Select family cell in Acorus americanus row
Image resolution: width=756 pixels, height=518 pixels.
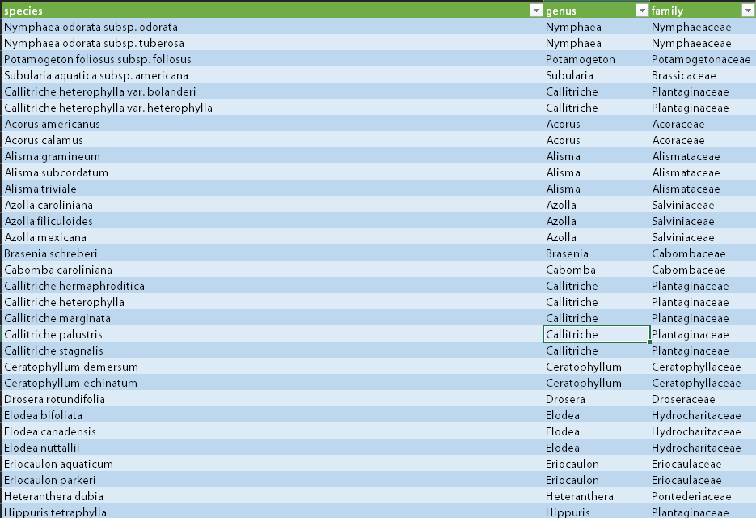[x=703, y=124]
